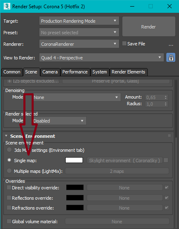Open the Target rendering mode dropdown
This screenshot has height=229, width=179.
click(79, 21)
